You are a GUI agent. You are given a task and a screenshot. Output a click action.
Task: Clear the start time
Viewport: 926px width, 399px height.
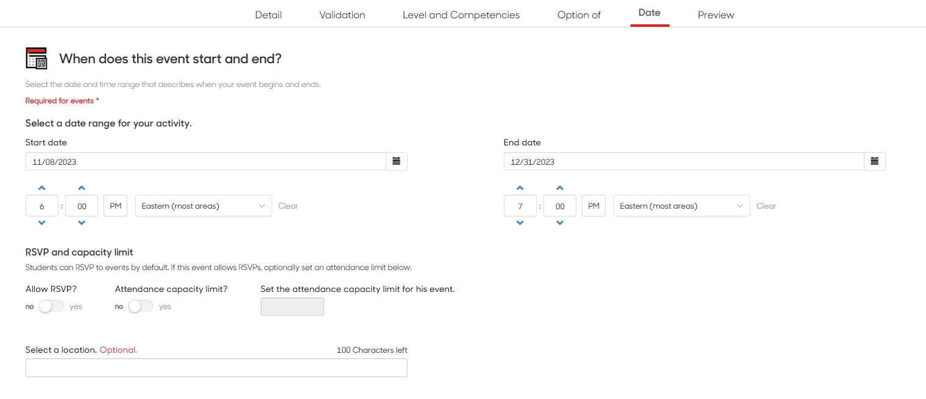pos(288,206)
